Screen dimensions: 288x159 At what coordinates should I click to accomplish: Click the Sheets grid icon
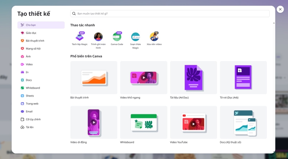[22, 96]
